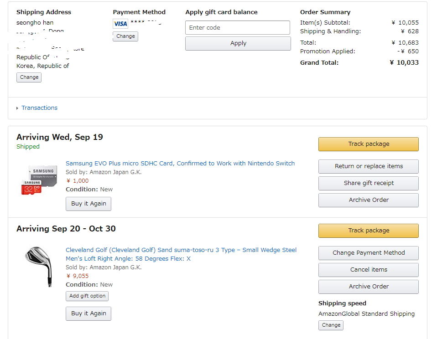
Task: Expand the Transactions section arrow
Action: (x=17, y=108)
